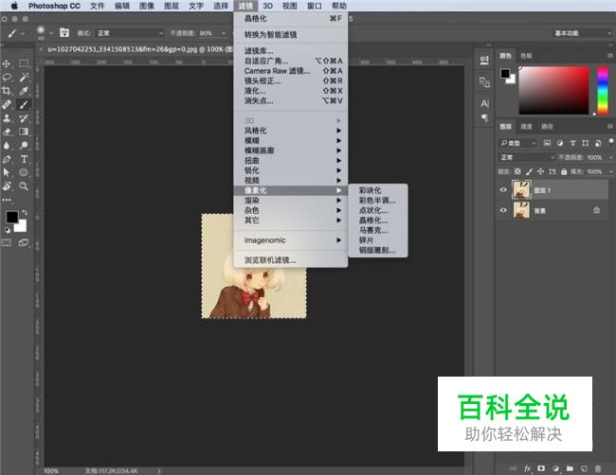Toggle lock all padlock icon
This screenshot has width=616, height=475.
pos(564,171)
